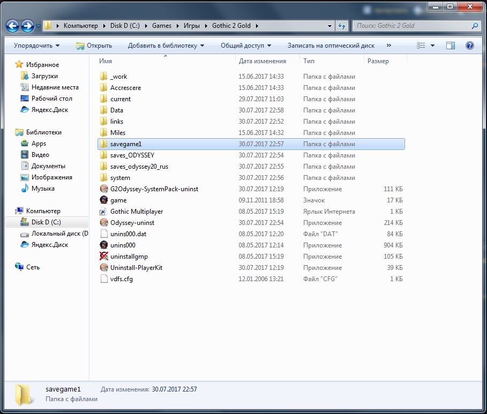Open the Документы library
The image size is (487, 414).
(x=43, y=166)
